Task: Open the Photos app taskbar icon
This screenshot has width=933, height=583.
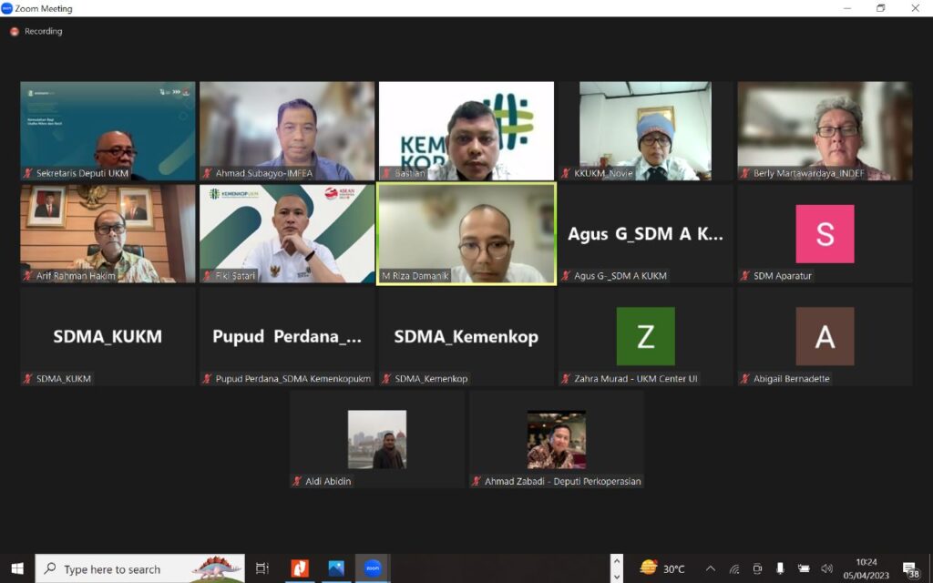Action: (336, 568)
